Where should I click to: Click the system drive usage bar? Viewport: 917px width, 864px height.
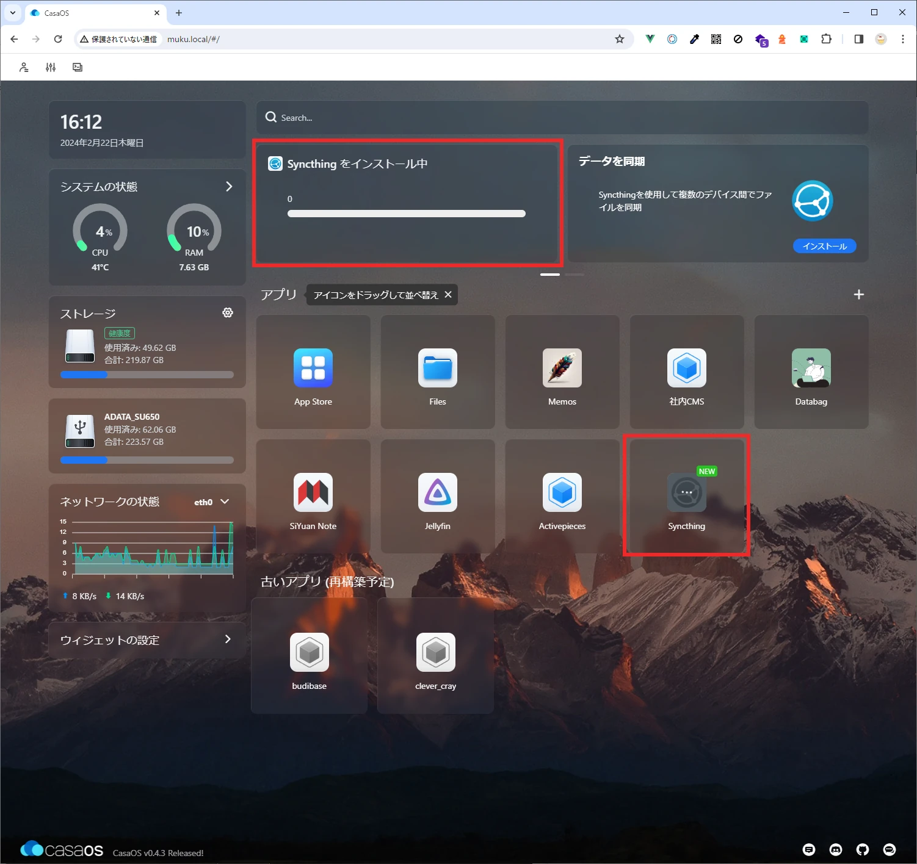pos(147,375)
